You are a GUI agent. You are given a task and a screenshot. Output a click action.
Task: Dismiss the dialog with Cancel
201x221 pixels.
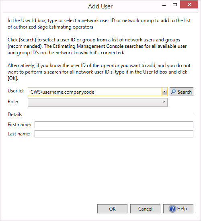tap(145, 209)
